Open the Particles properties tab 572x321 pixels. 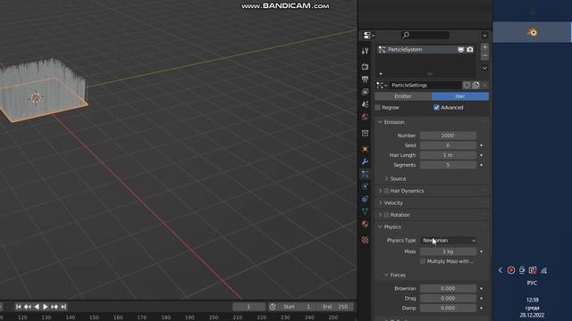click(x=366, y=174)
